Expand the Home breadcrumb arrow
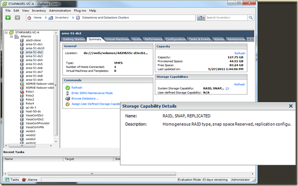This screenshot has height=186, width=298. pos(46,18)
